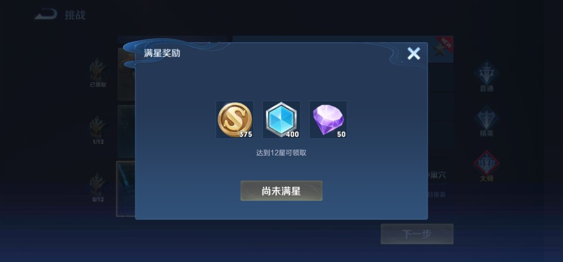Select the highlighted bottom chapter thumbnail
563x262 pixels.
(126, 189)
